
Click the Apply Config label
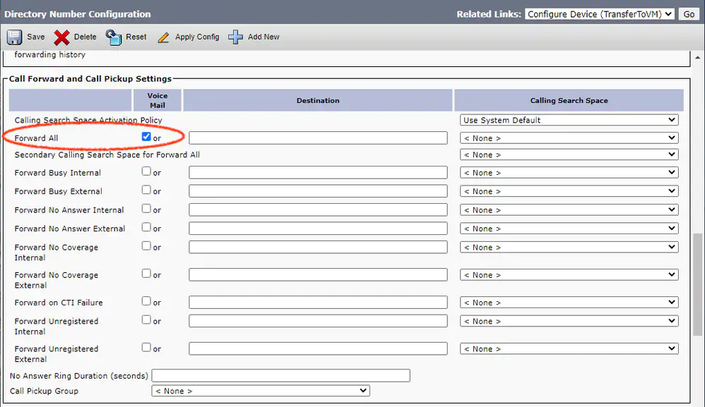[x=197, y=37]
